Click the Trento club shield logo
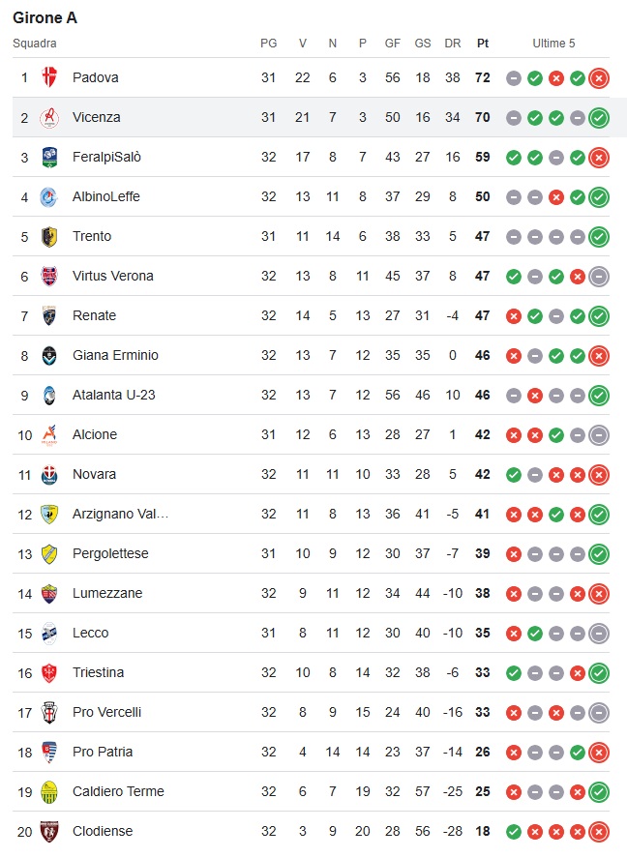627x858 pixels. click(49, 236)
